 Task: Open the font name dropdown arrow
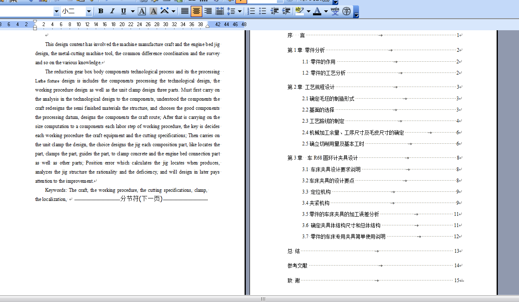coord(56,12)
